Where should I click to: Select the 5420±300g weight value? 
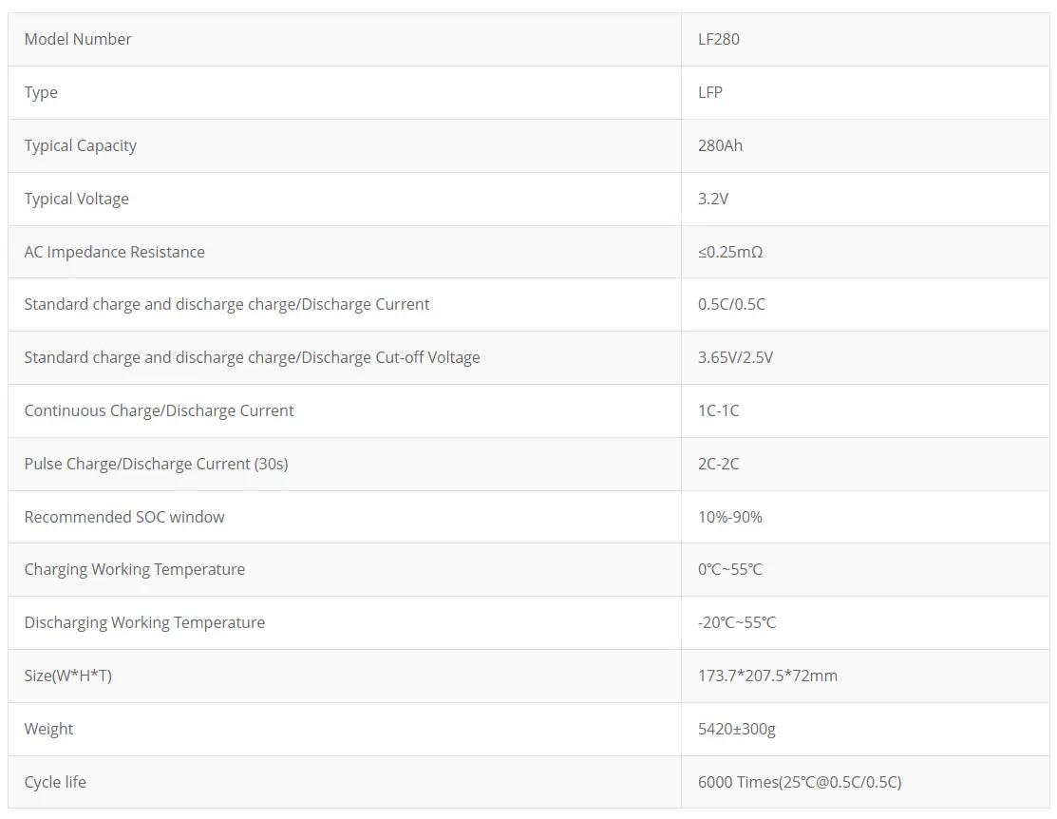[x=737, y=729]
